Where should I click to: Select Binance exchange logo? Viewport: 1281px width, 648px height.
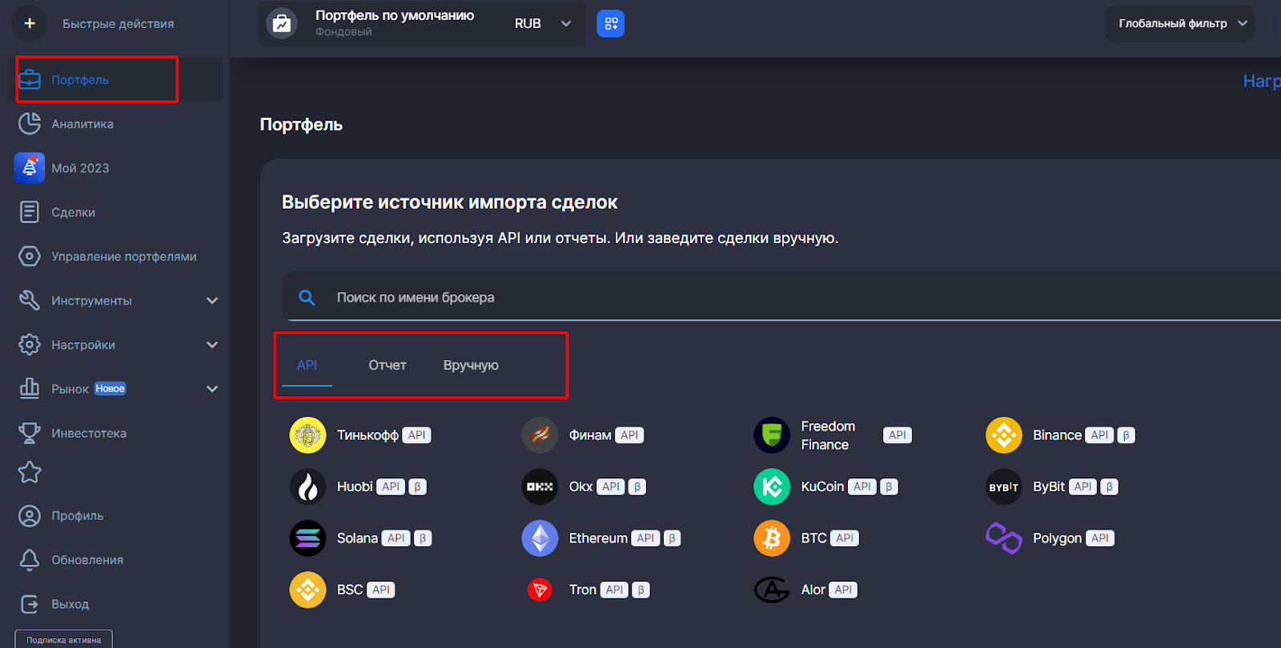pos(1004,435)
